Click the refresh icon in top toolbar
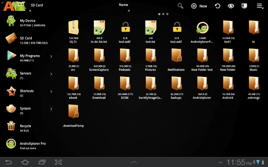The height and width of the screenshot is (167, 268). tap(217, 6)
